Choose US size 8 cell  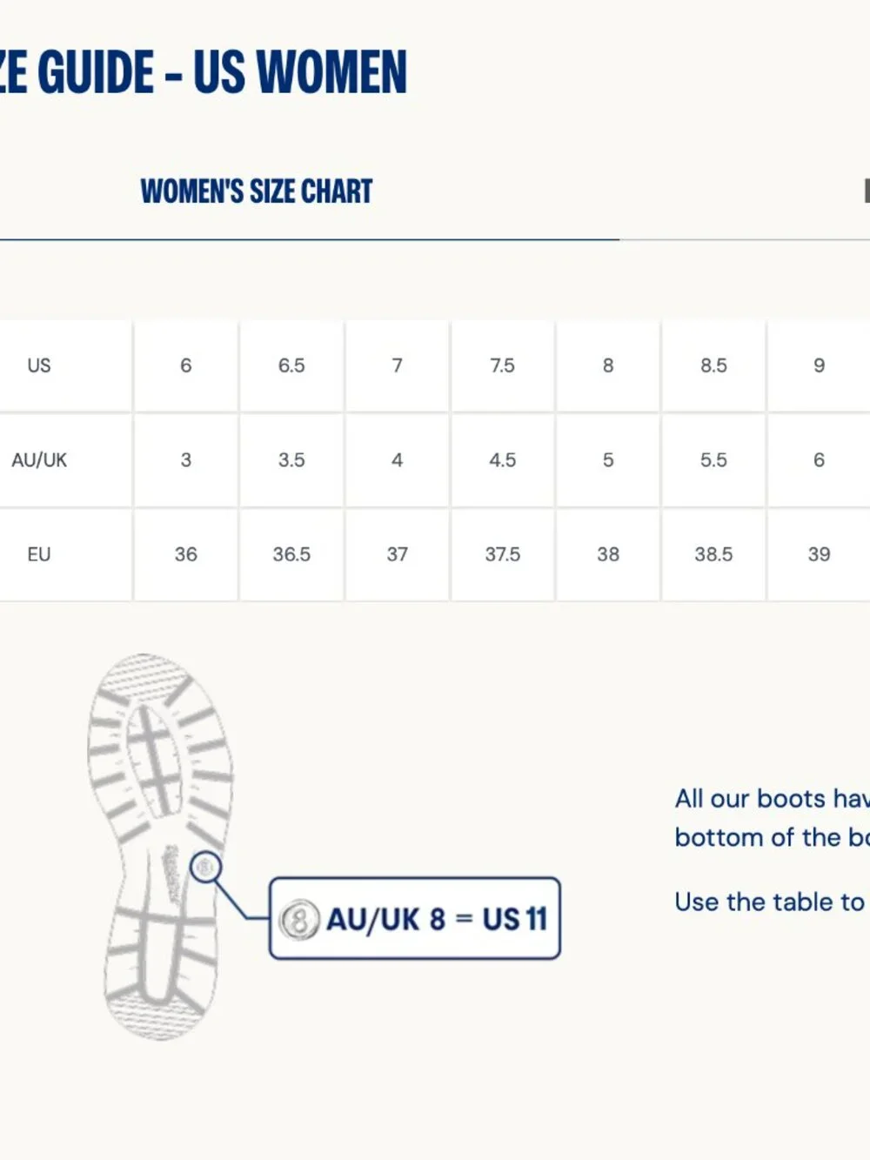[x=608, y=365]
